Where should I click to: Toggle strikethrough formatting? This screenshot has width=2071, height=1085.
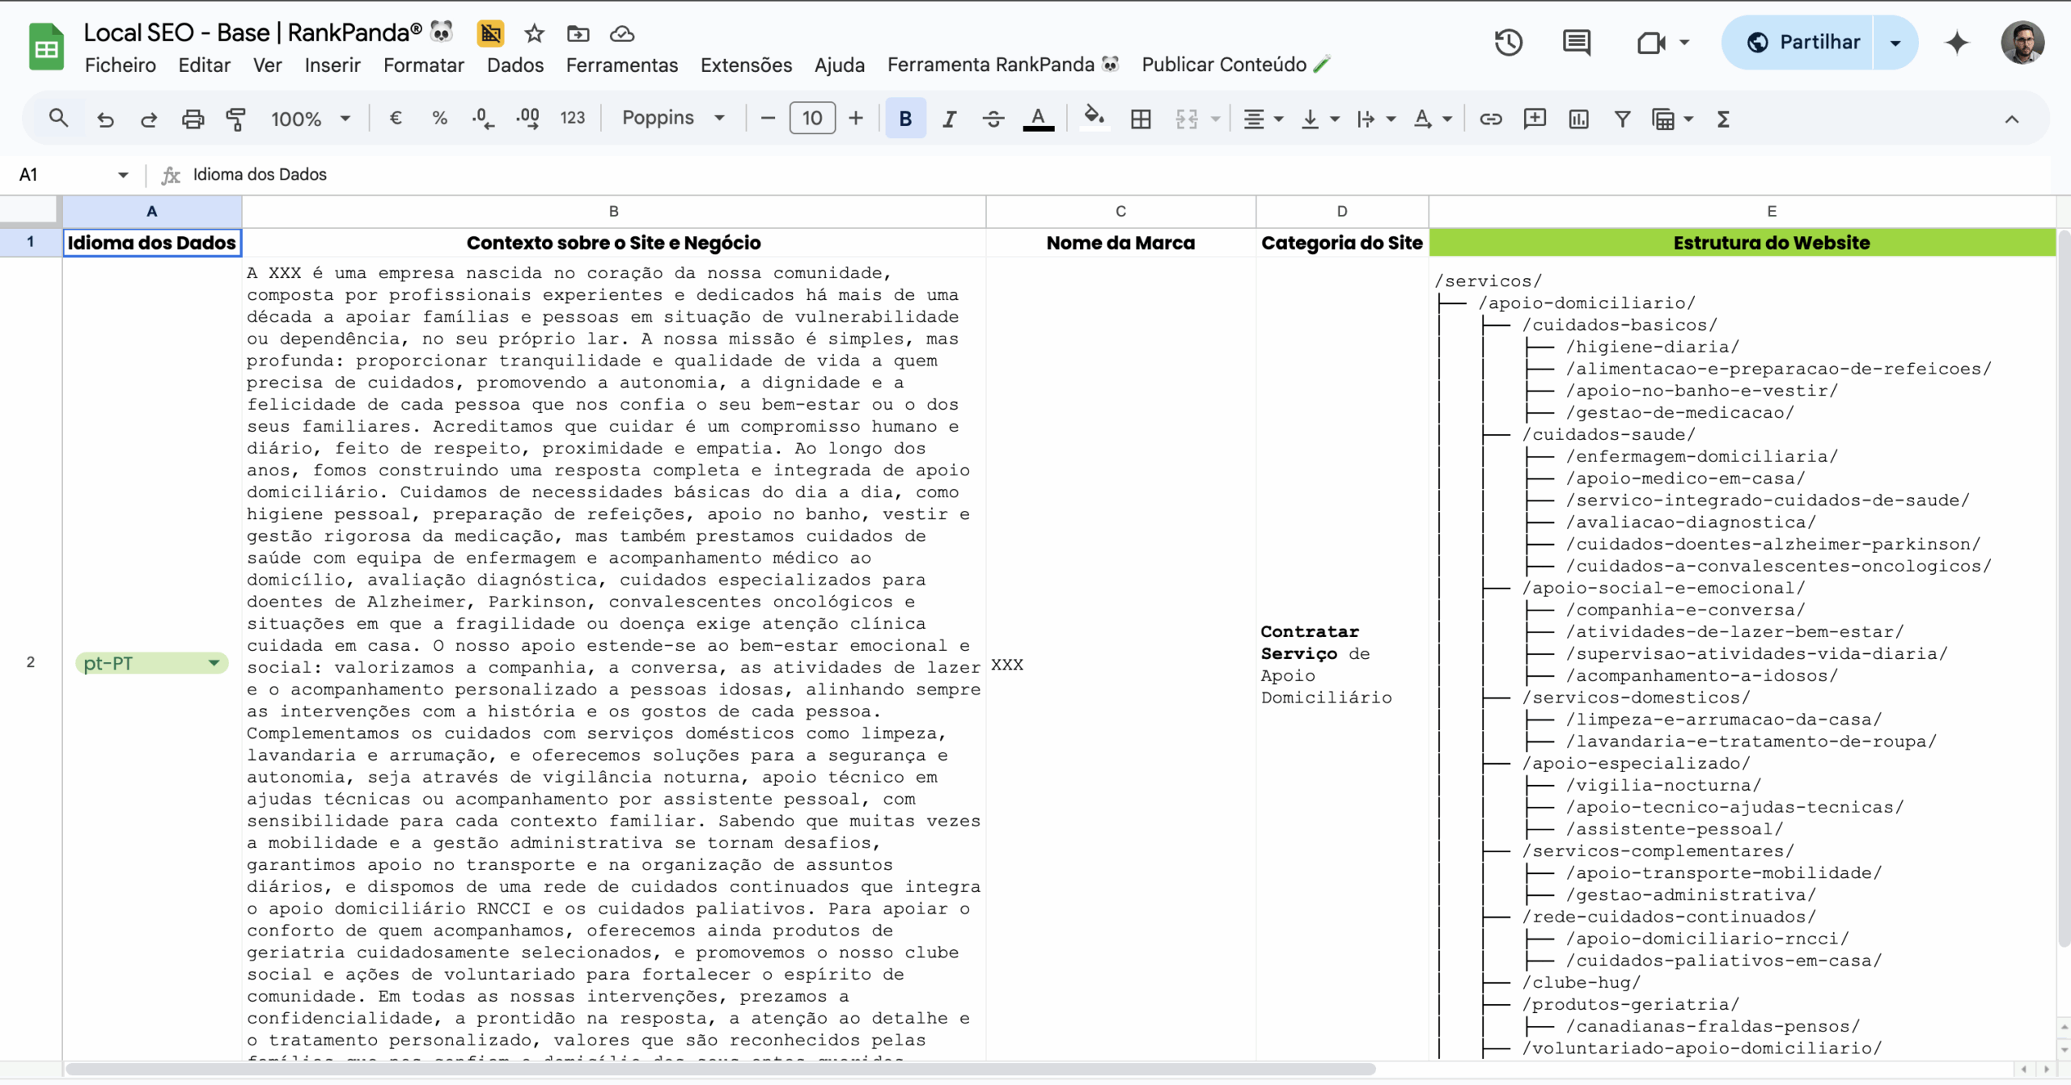993,119
